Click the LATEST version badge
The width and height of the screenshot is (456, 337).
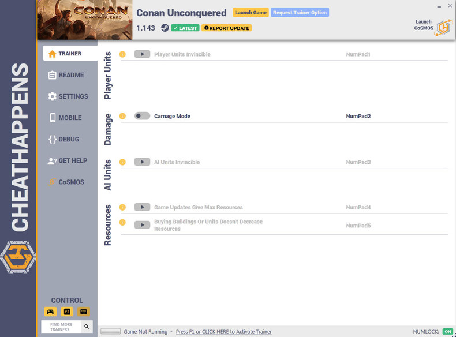(185, 28)
